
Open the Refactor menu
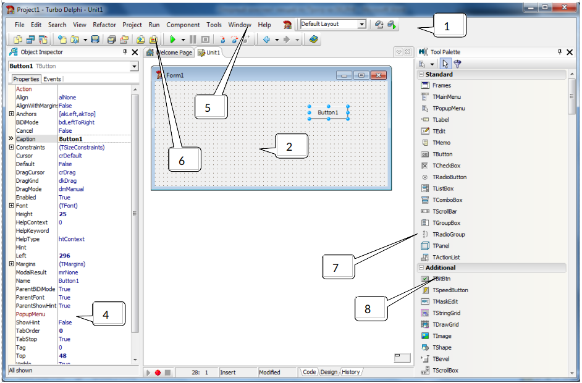coord(104,25)
